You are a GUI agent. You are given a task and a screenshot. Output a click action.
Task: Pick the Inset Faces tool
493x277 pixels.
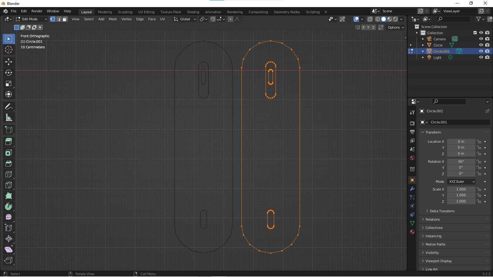[x=9, y=153]
